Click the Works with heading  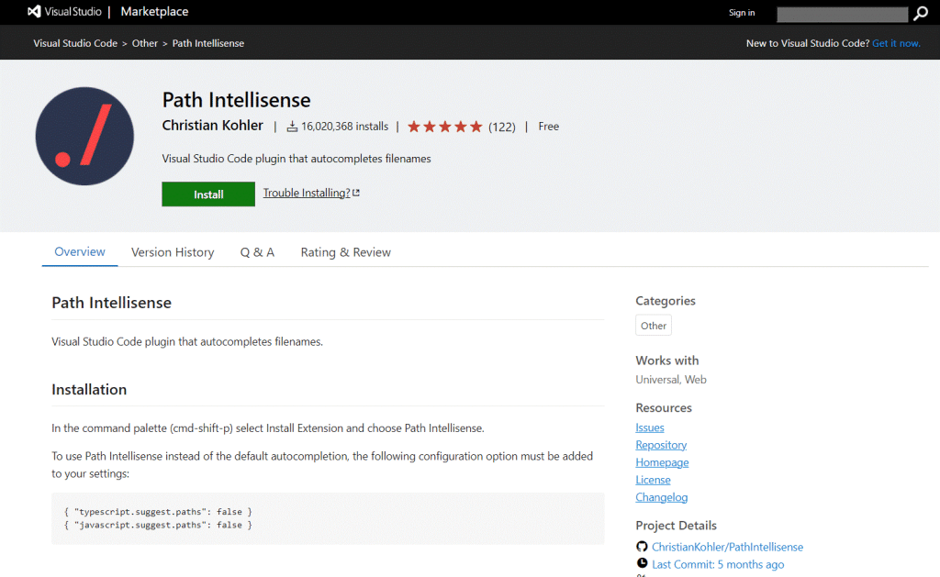tap(667, 361)
